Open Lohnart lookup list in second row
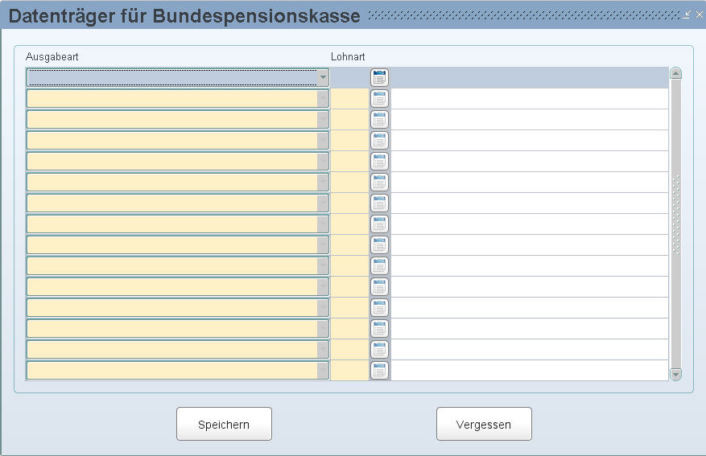Screen dimensions: 706x456 click(x=379, y=98)
